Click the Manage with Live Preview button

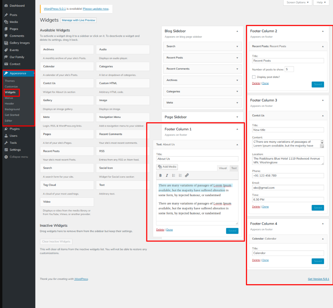tap(79, 20)
